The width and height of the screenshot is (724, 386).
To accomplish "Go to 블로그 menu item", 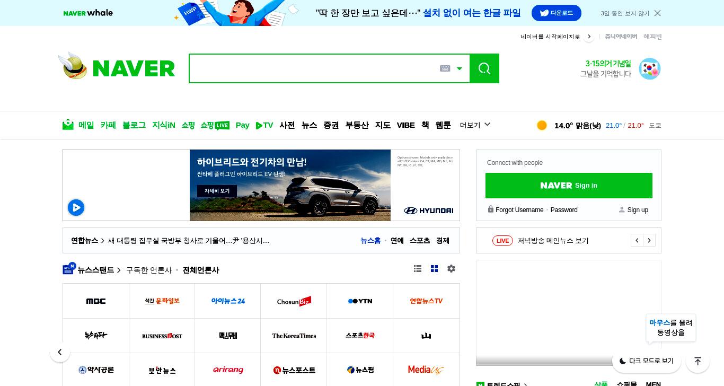I will tap(134, 125).
